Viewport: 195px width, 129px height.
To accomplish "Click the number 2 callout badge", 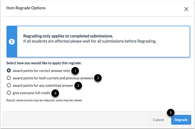I will [x=98, y=78].
